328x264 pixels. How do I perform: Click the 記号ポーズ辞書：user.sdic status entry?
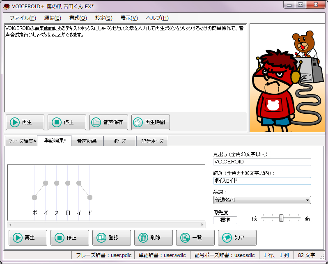coord(225,255)
